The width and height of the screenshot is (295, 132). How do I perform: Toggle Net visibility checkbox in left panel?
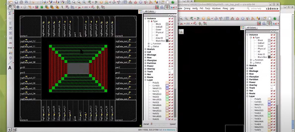[170, 74]
